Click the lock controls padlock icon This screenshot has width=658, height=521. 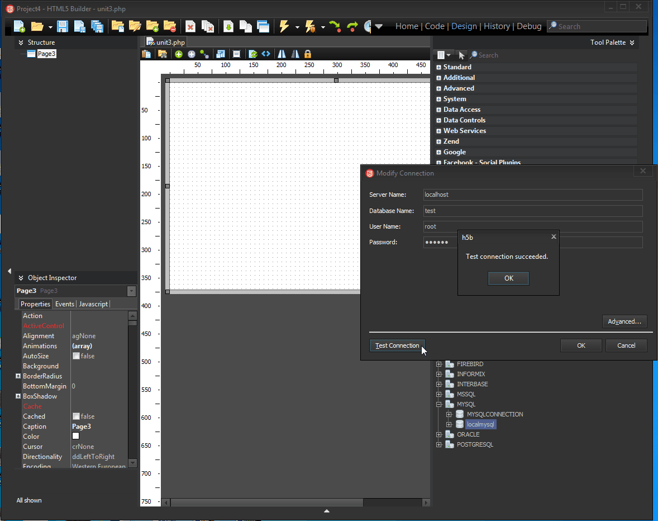308,54
